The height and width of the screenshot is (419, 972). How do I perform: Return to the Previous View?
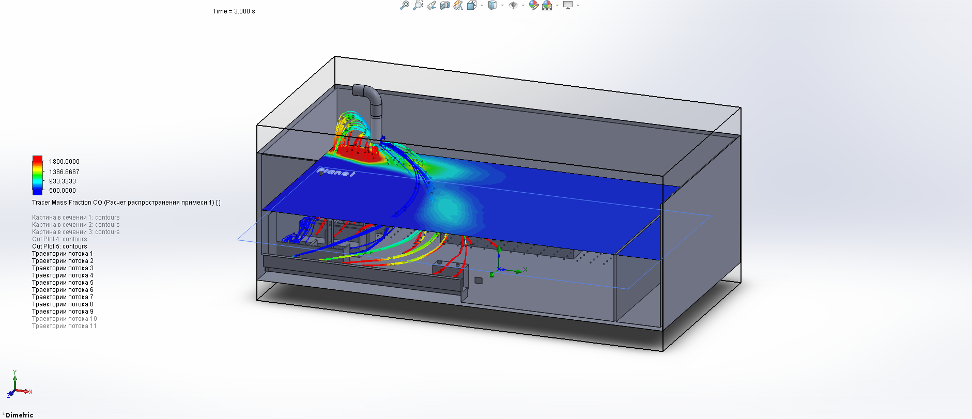coord(431,5)
